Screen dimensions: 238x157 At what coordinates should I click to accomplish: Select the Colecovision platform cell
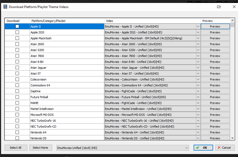point(67,79)
